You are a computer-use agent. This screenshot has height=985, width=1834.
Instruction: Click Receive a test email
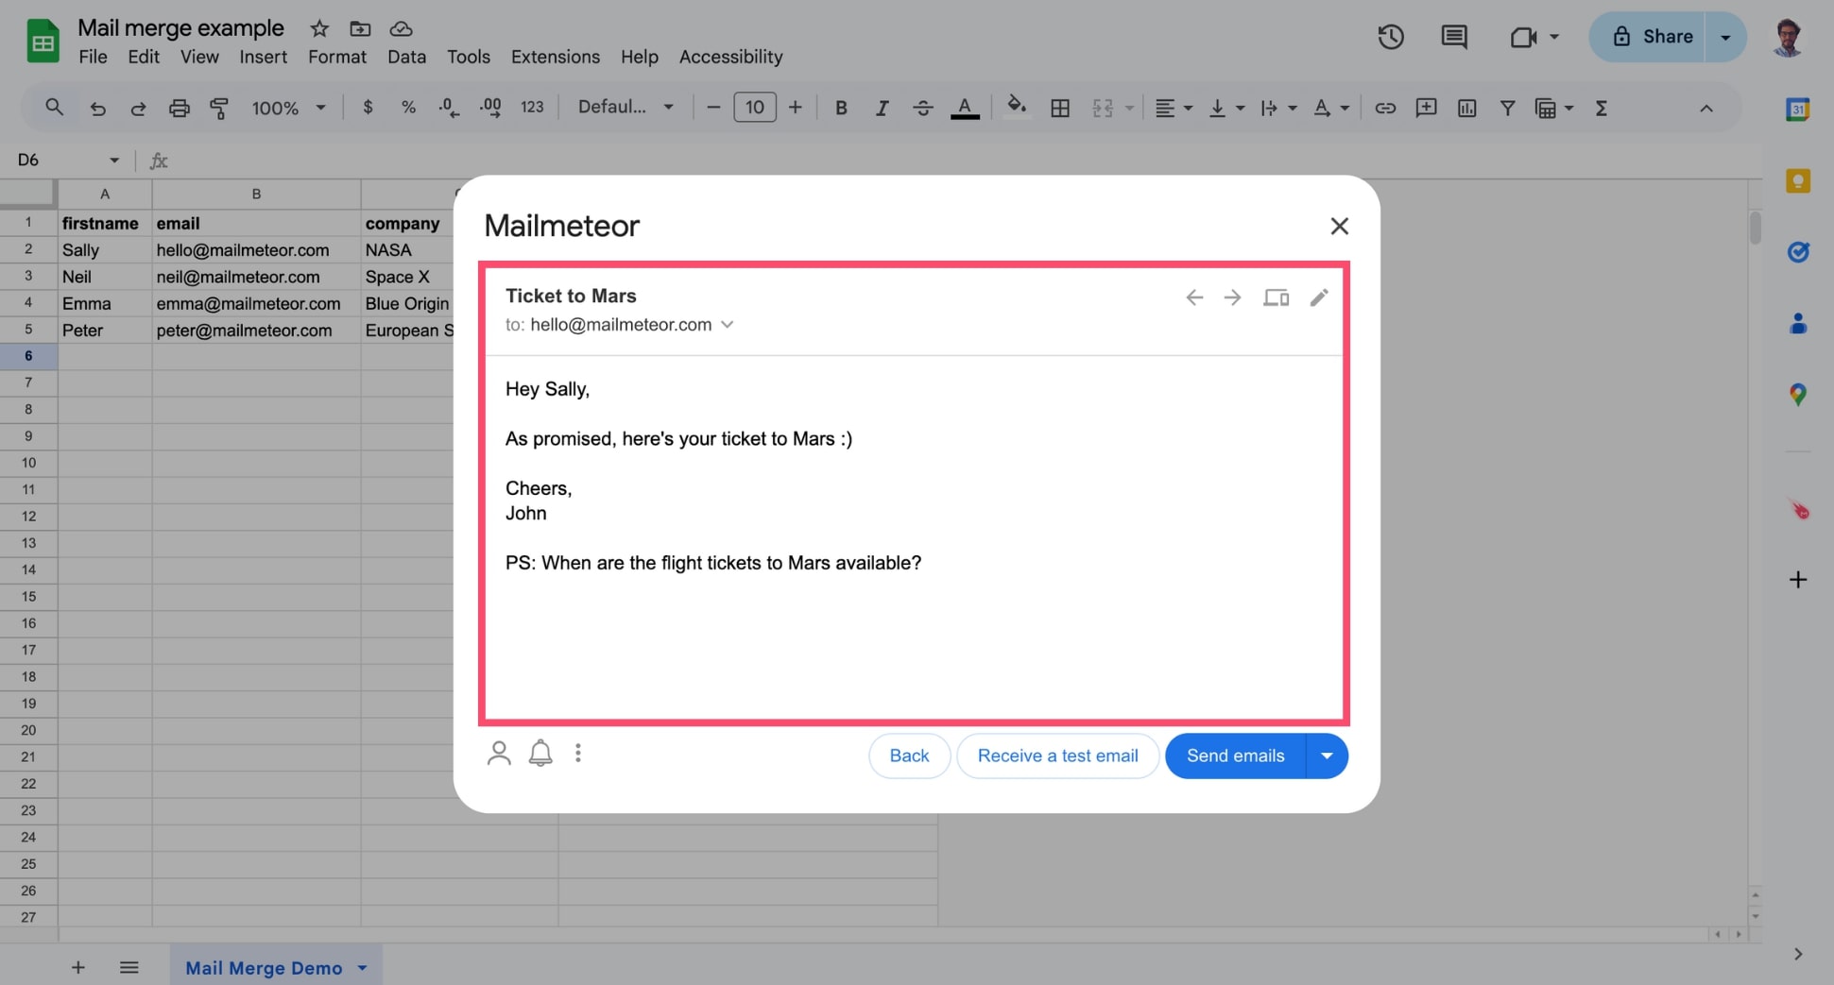coord(1057,756)
